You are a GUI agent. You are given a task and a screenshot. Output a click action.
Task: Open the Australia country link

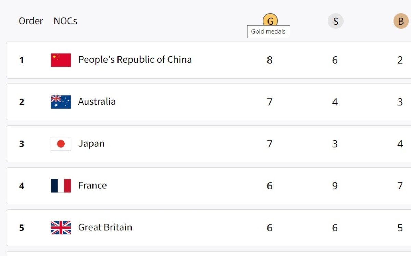[97, 102]
